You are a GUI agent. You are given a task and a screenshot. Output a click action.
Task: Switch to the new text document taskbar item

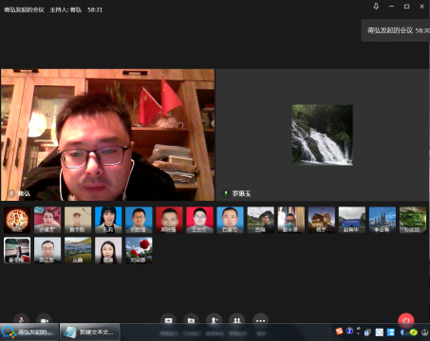point(90,332)
